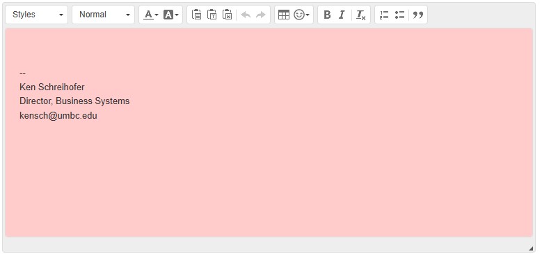
Task: Click on the email kensch@umbc.edu text
Action: [x=58, y=115]
